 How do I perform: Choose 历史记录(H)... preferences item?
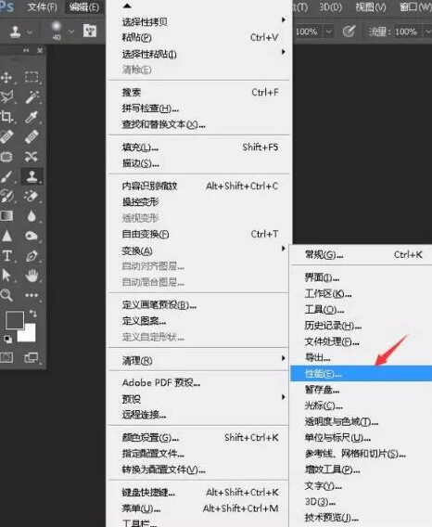(362, 326)
